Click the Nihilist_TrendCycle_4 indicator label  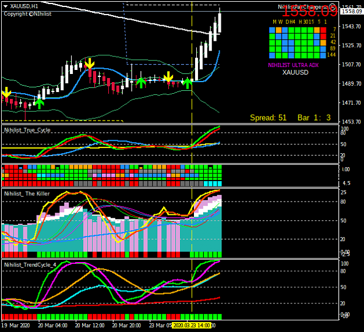tap(30, 264)
